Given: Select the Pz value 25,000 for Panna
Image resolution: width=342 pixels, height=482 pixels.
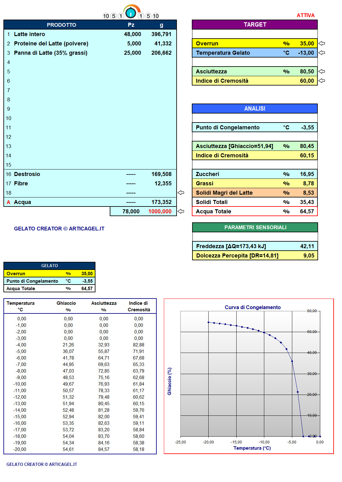Looking at the screenshot, I should coord(132,53).
